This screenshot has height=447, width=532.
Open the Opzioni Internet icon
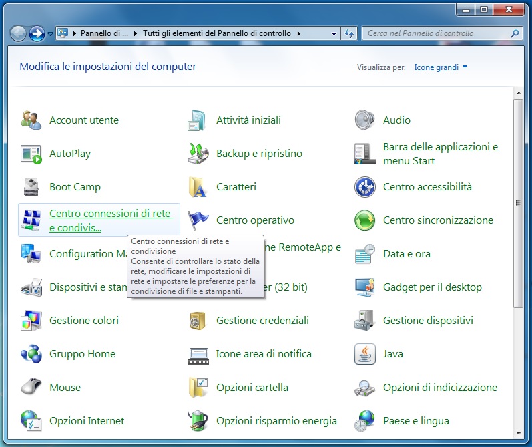pos(31,420)
